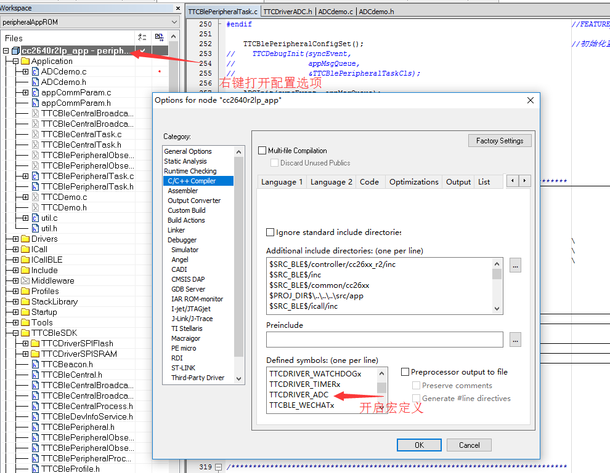Toggle Generate #line directives checkbox
Screen dimensions: 610x473
pos(417,398)
